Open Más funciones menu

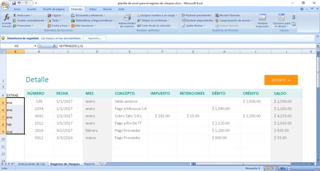(x=84, y=26)
